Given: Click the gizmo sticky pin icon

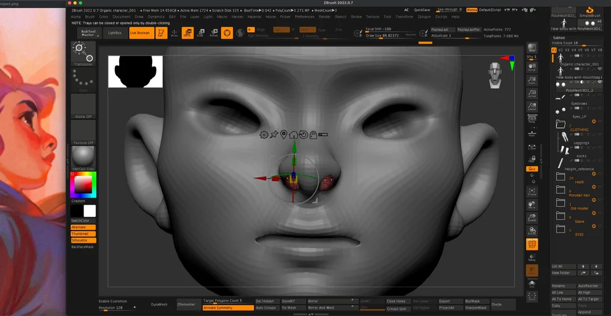Looking at the screenshot, I should coord(274,135).
